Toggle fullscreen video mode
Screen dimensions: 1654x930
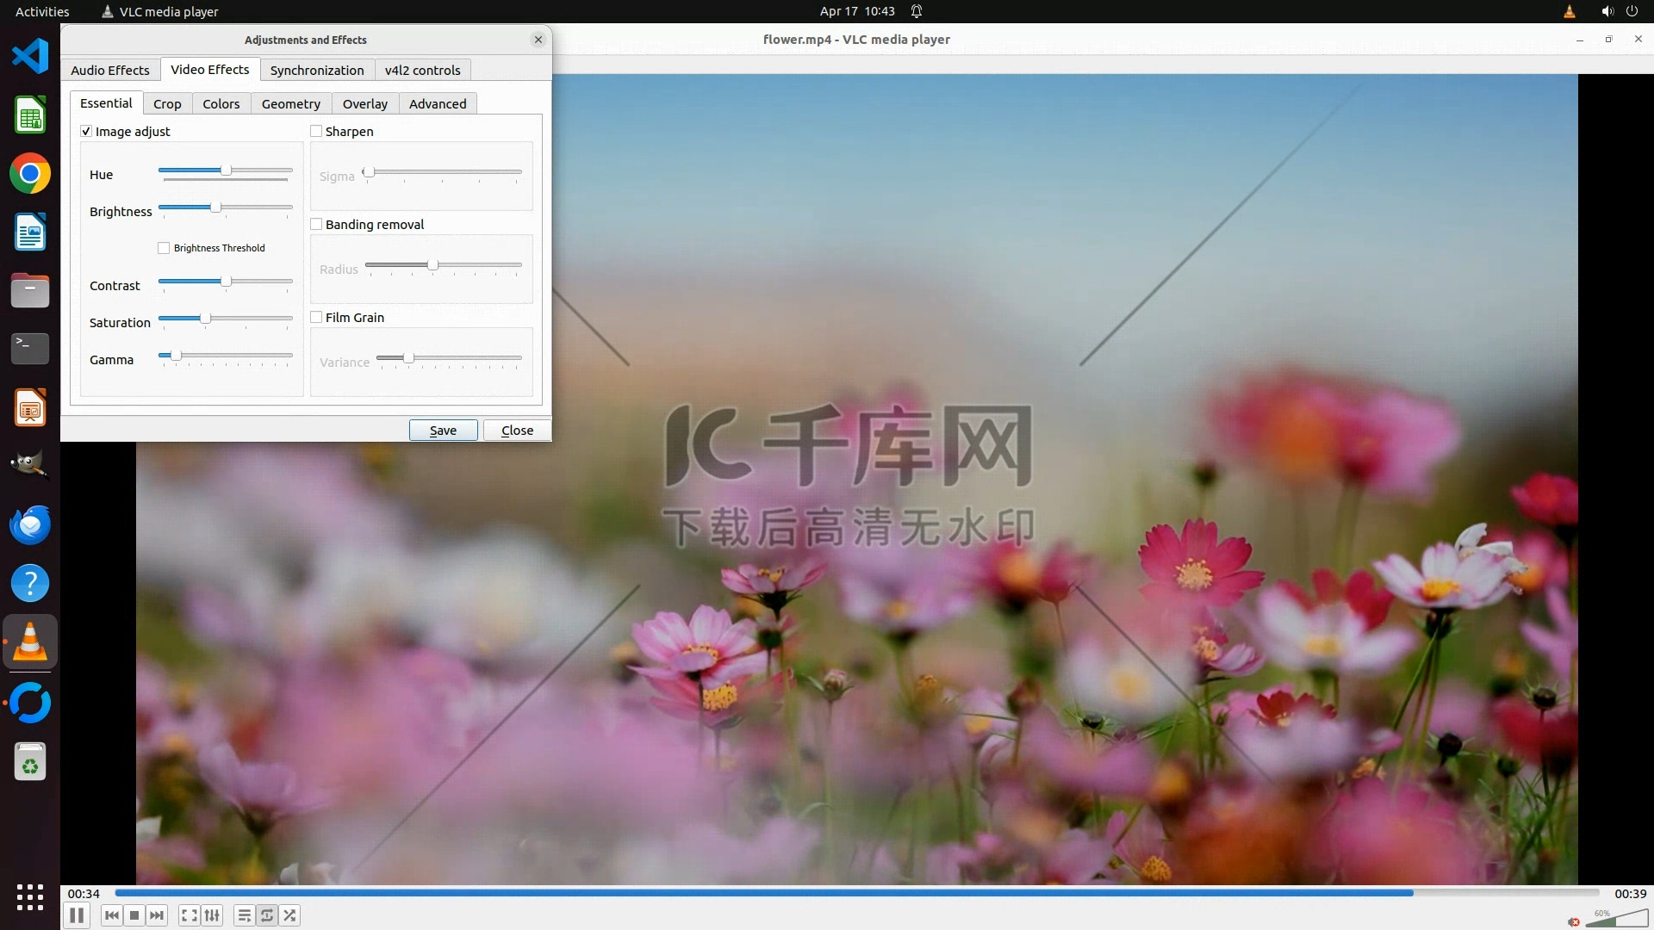point(190,915)
